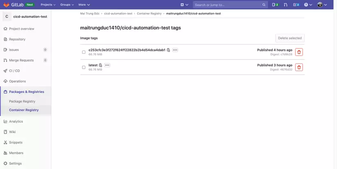Click the Packages & Registries box icon
337x169 pixels.
[x=5, y=92]
